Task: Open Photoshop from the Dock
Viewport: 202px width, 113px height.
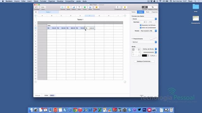Action: click(x=144, y=110)
